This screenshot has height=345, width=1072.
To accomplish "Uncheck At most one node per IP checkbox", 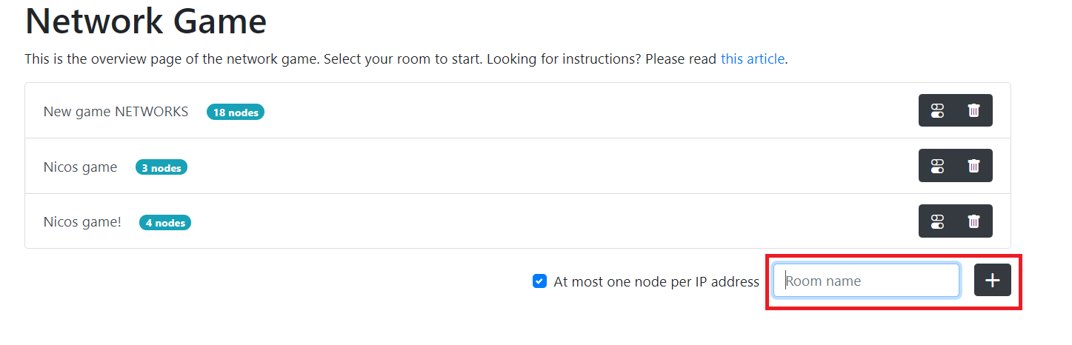I will [x=539, y=281].
